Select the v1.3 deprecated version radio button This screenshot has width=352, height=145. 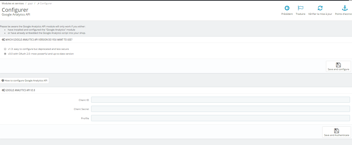[5, 49]
